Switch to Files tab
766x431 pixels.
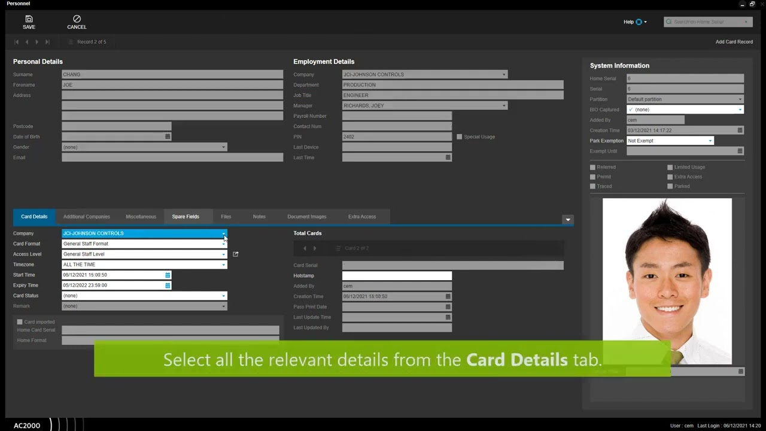(x=226, y=217)
